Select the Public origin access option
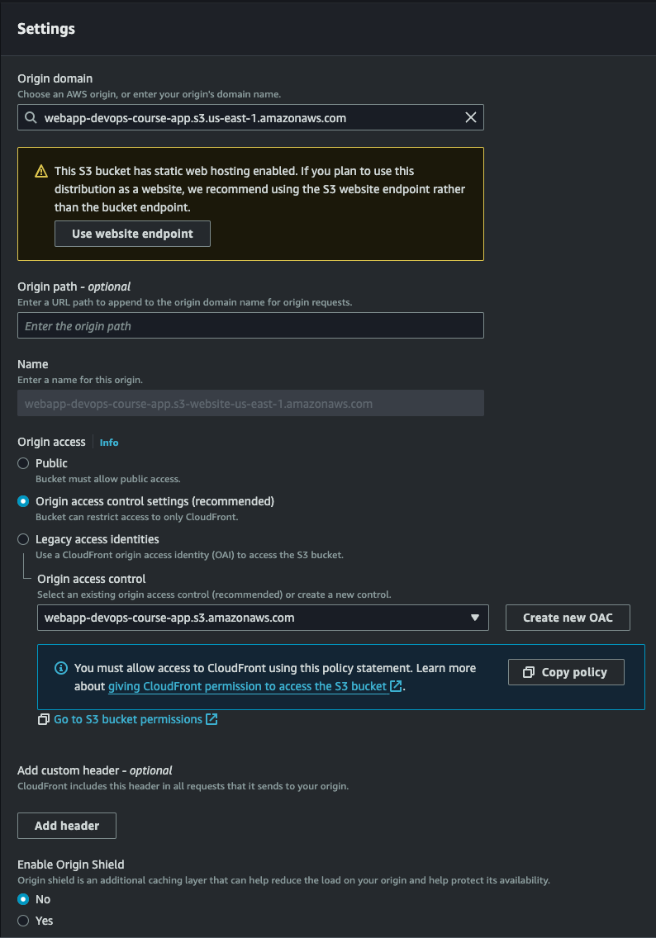The height and width of the screenshot is (938, 656). coord(22,463)
